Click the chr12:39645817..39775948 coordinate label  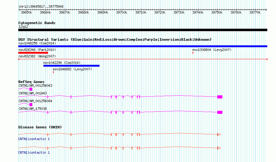pyautogui.click(x=41, y=6)
